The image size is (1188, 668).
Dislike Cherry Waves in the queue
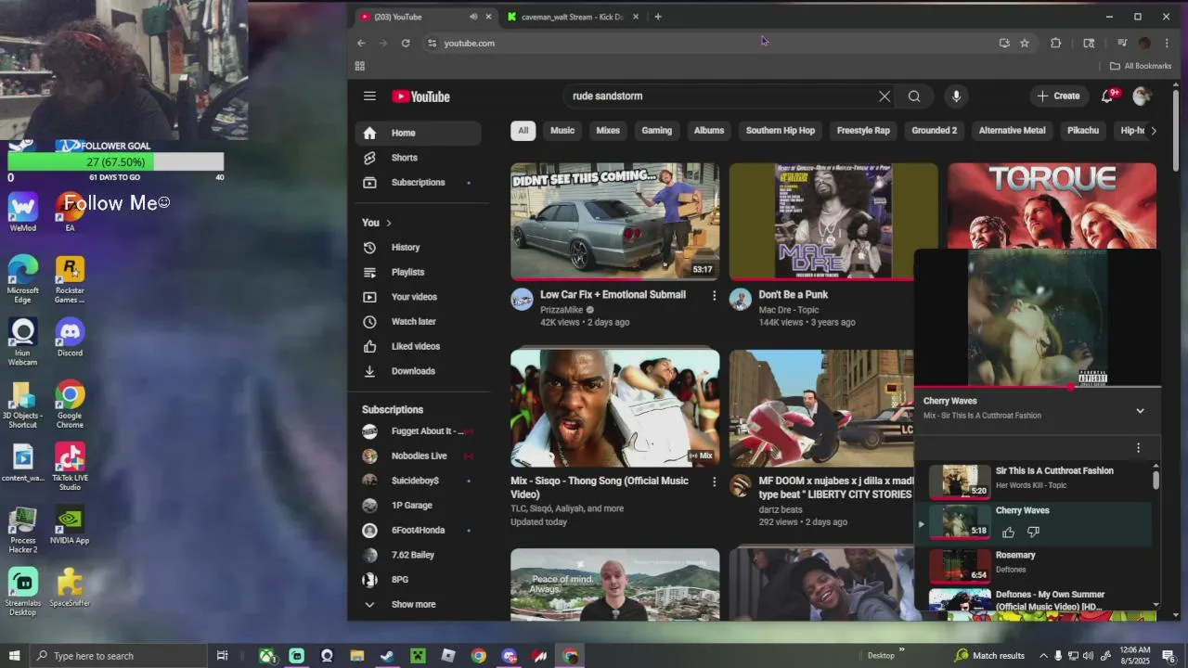pyautogui.click(x=1033, y=532)
